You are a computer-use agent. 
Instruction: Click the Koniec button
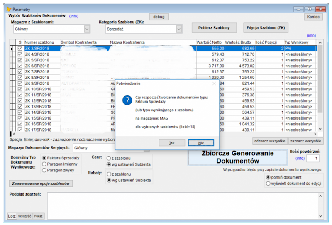pos(313,17)
